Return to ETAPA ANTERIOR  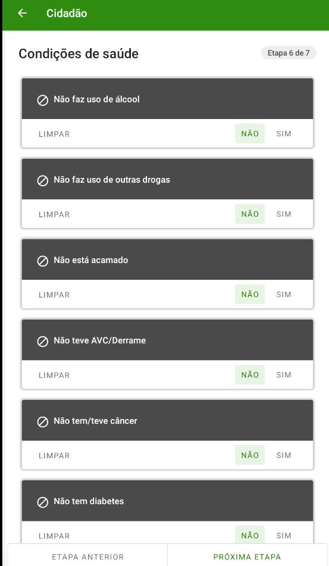[x=87, y=556]
